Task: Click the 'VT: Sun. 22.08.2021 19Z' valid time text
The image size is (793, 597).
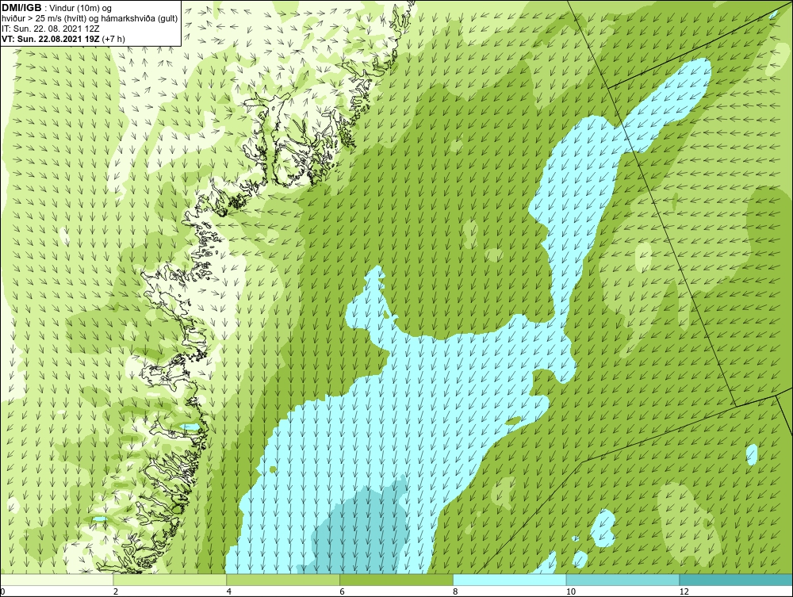Action: [x=51, y=39]
